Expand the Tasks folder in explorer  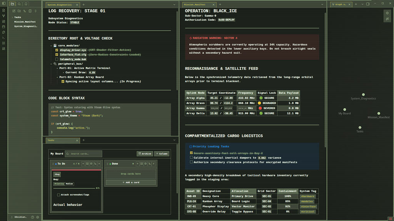(x=12, y=17)
